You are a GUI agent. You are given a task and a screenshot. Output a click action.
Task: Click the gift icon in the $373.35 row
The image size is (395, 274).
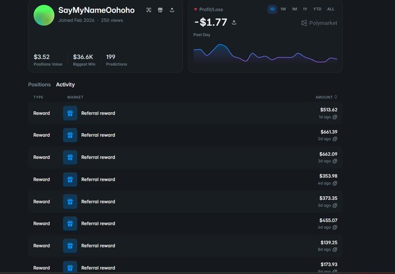point(70,202)
